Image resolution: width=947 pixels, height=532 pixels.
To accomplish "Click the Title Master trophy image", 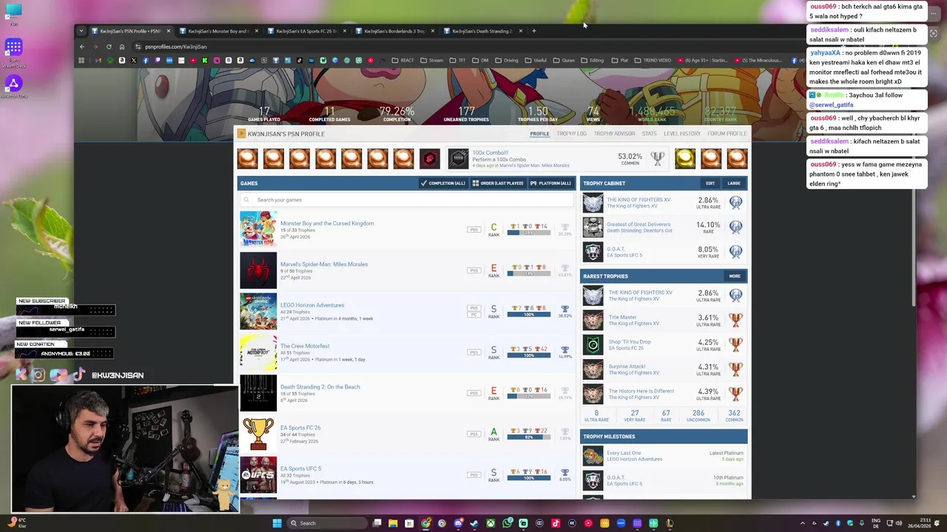I will pos(593,320).
